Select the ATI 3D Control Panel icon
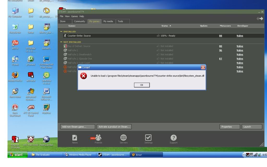Screen dimensions: 267x167 pos(31,110)
